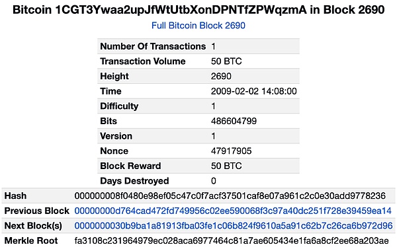Click the Height value 2690
This screenshot has height=247, width=397.
coord(221,76)
